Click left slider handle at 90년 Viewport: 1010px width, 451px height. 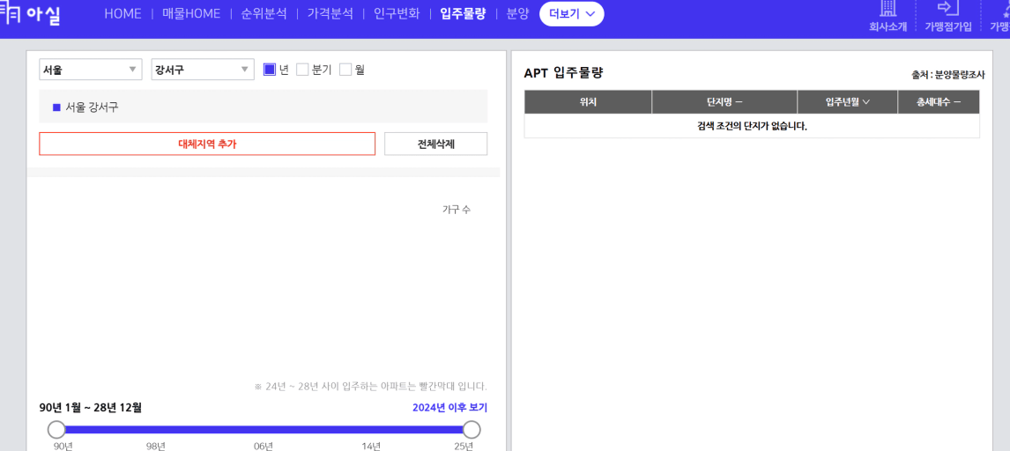pyautogui.click(x=56, y=430)
